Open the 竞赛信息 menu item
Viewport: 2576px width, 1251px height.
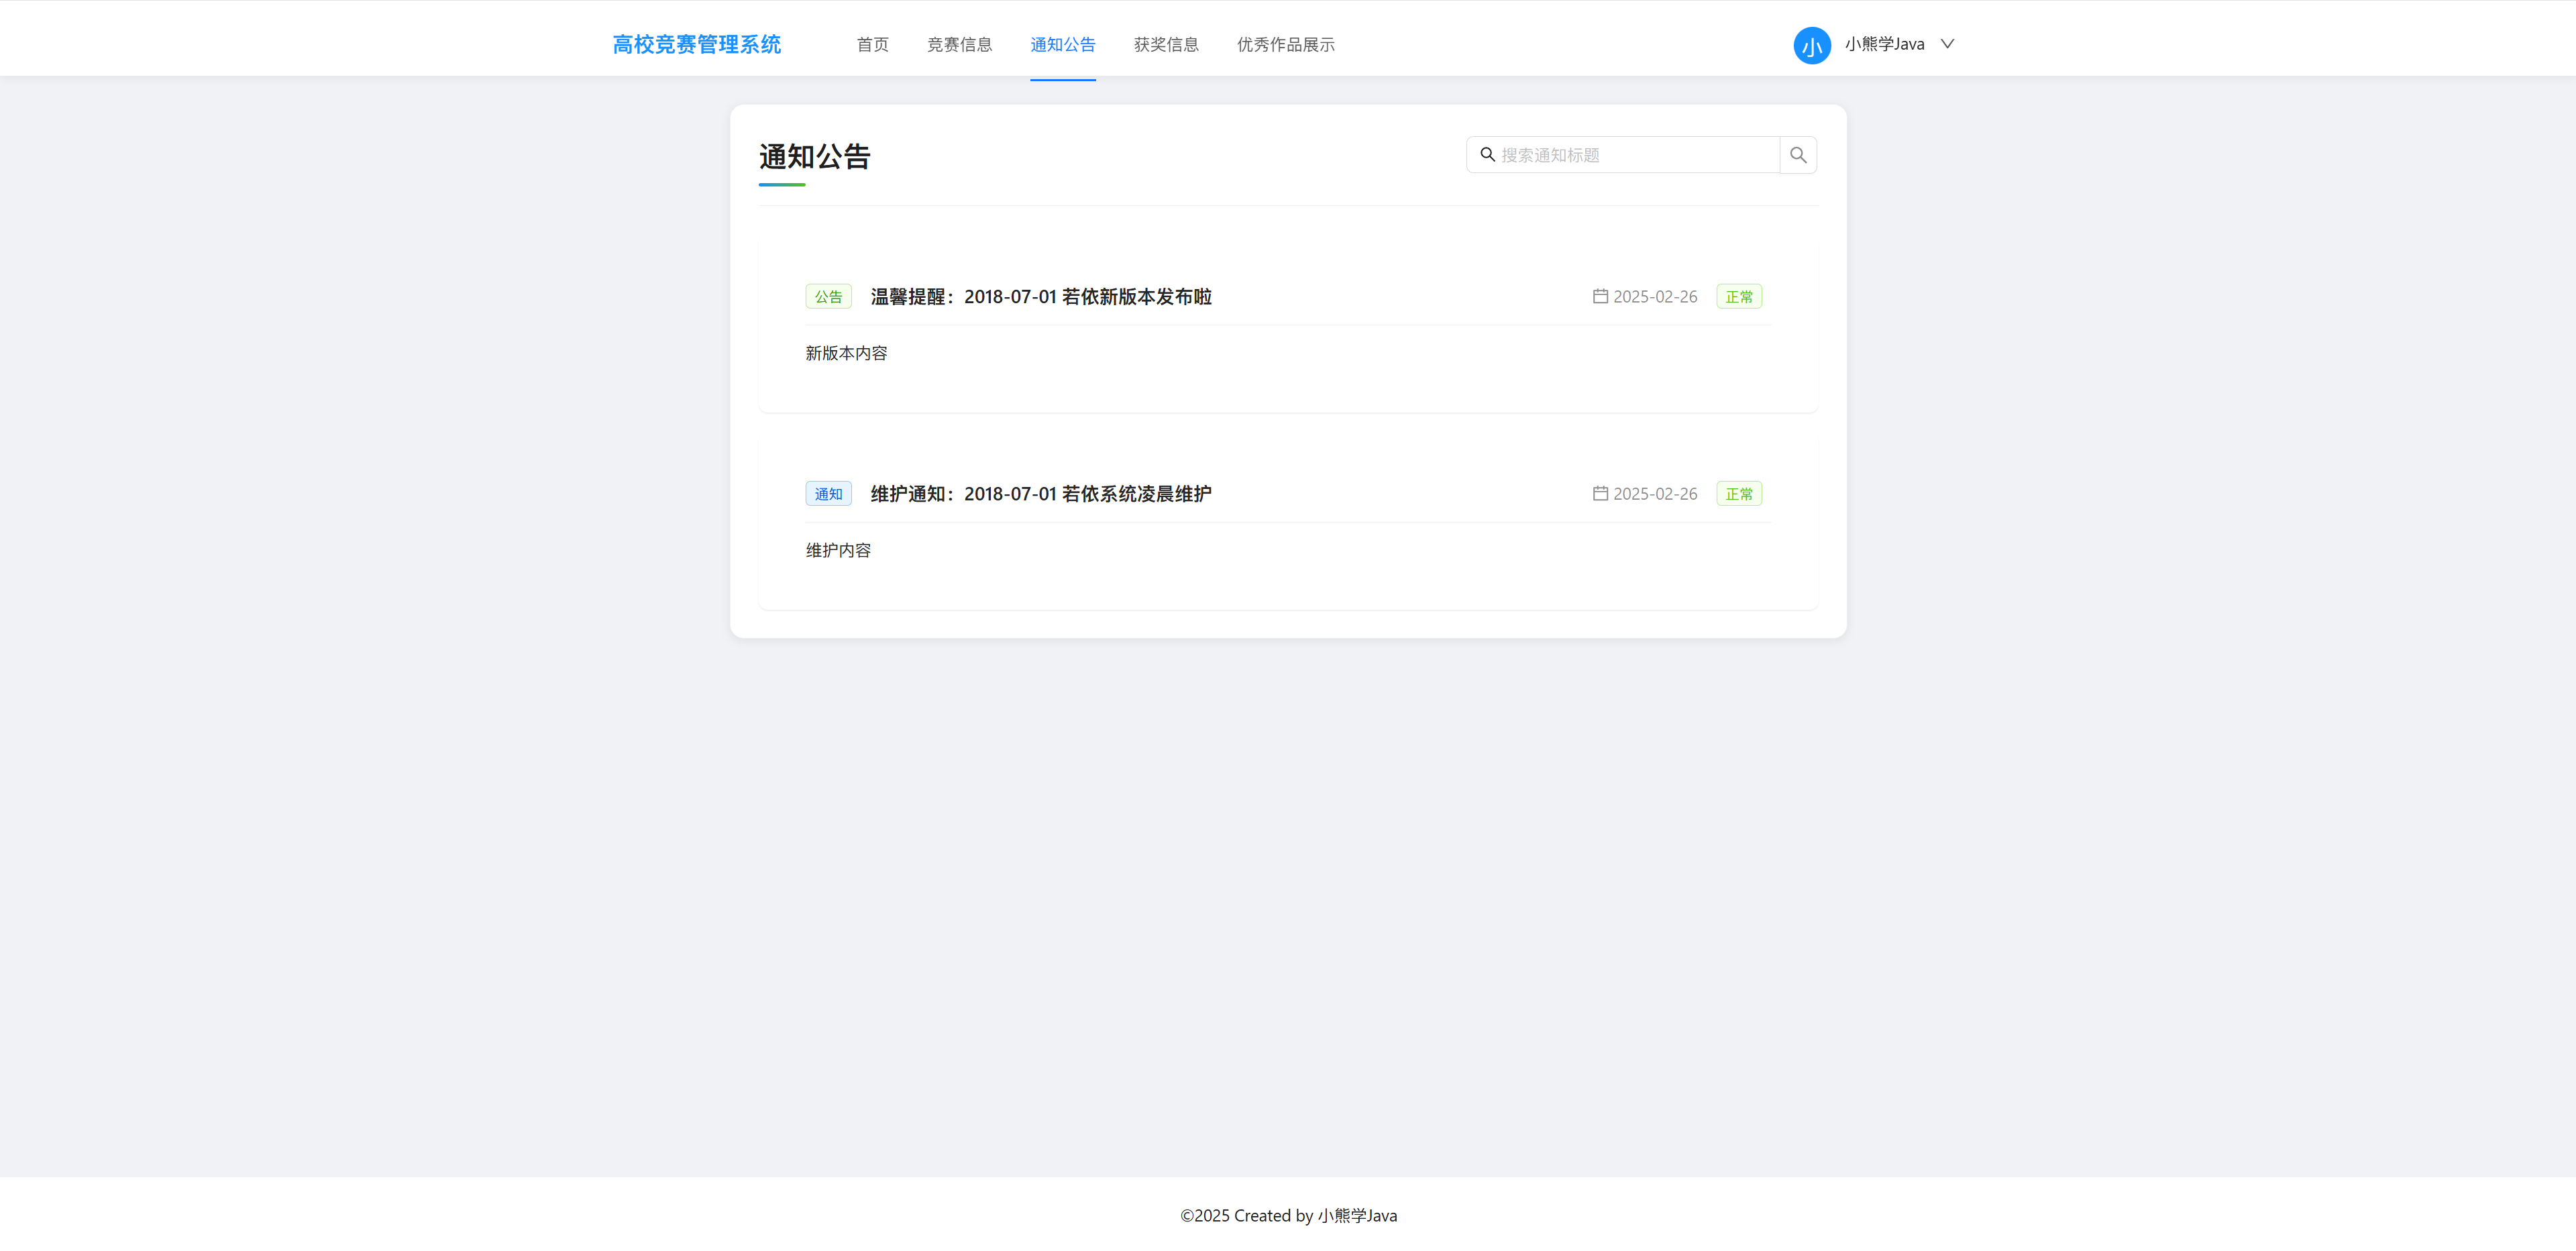(959, 44)
